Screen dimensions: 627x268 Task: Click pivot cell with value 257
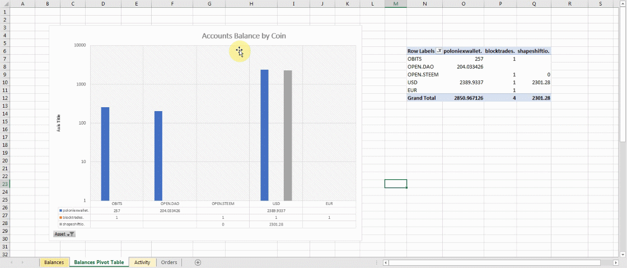click(463, 59)
